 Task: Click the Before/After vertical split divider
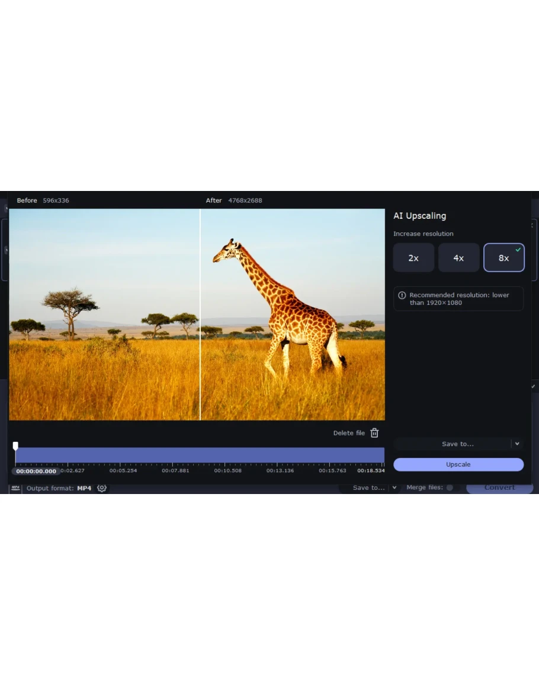[x=200, y=314]
